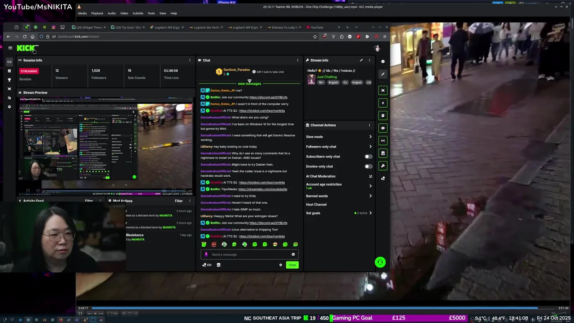This screenshot has width=574, height=323.
Task: Click the browser home button
Action: point(32,37)
